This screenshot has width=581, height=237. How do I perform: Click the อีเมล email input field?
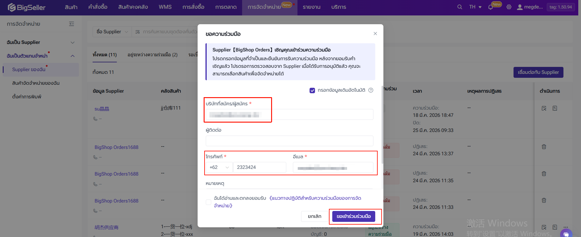click(333, 167)
